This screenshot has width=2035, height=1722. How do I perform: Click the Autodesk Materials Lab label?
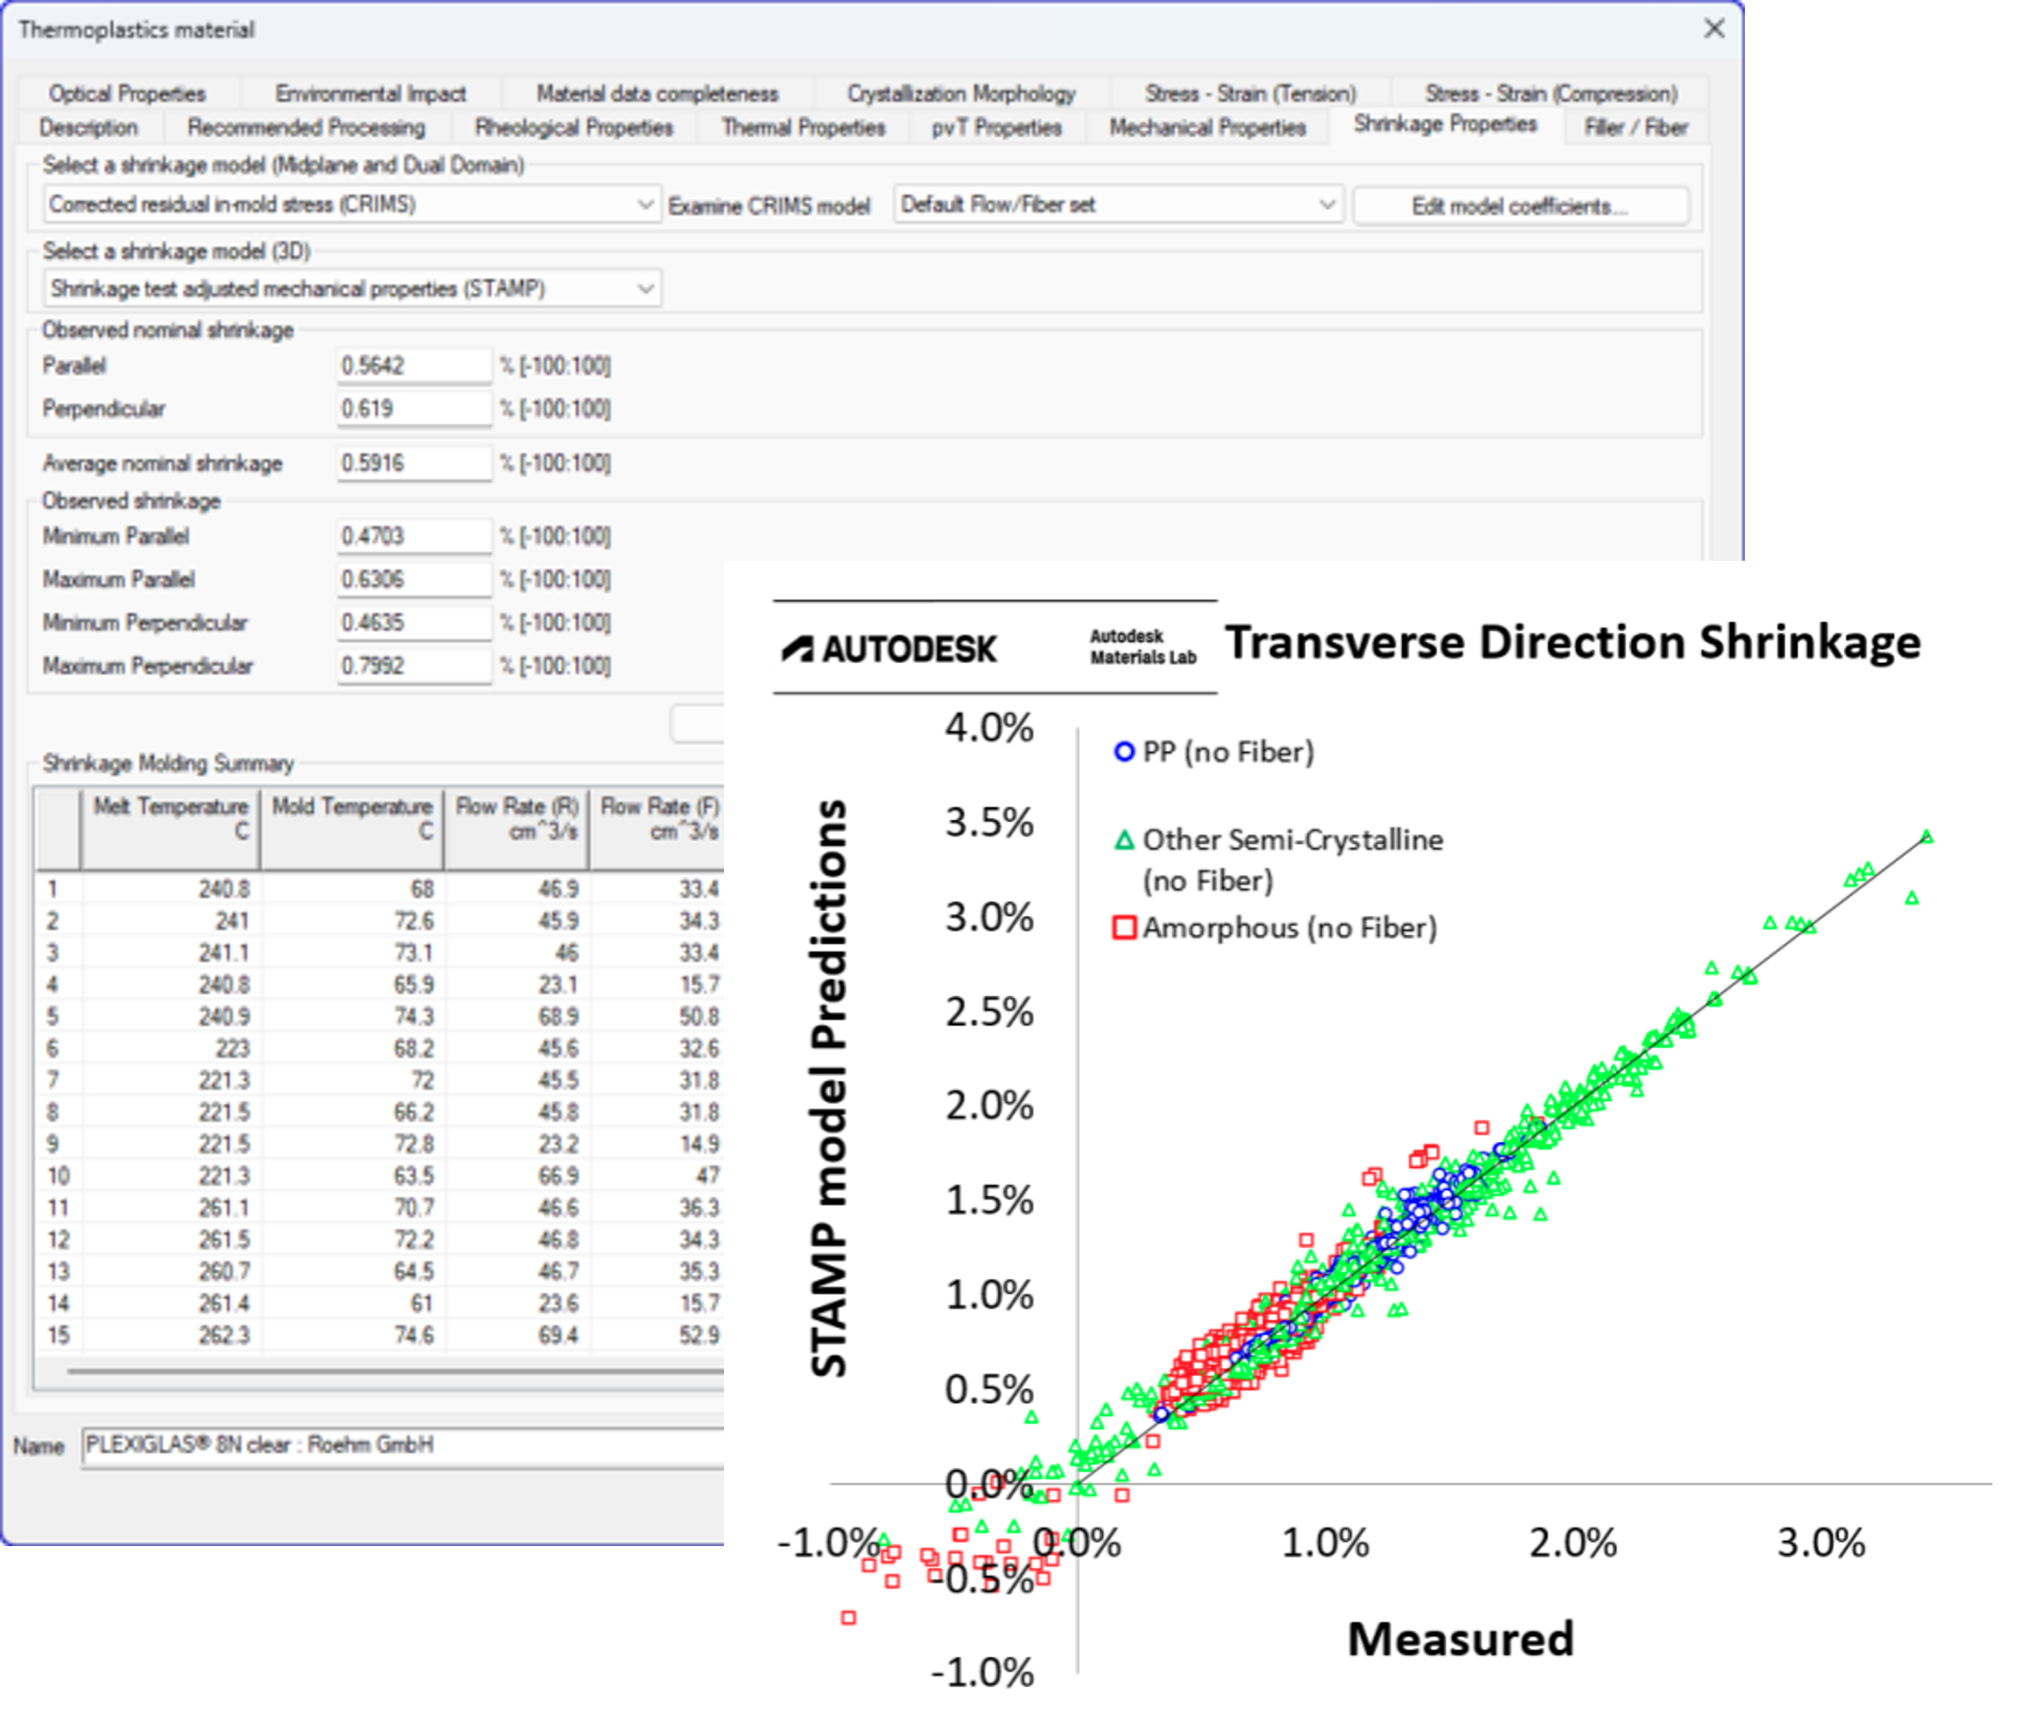point(1142,647)
